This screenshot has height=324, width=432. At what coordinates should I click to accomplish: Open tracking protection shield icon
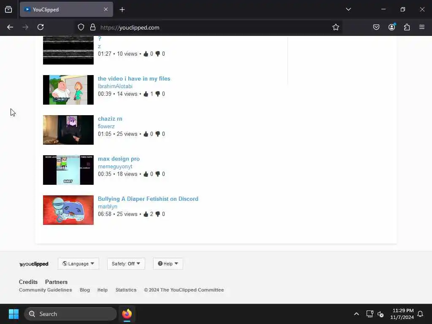pyautogui.click(x=81, y=27)
